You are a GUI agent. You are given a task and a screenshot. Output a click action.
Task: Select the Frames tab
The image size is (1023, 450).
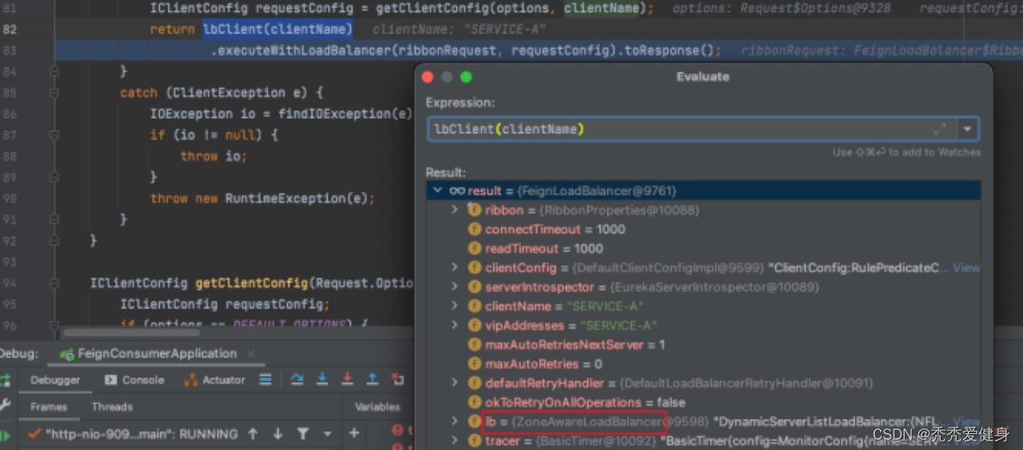[49, 407]
